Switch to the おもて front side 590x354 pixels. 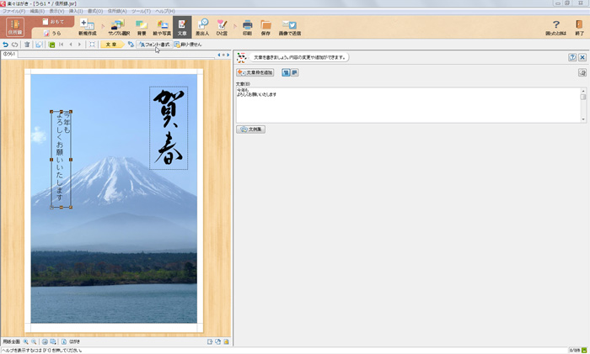point(52,21)
